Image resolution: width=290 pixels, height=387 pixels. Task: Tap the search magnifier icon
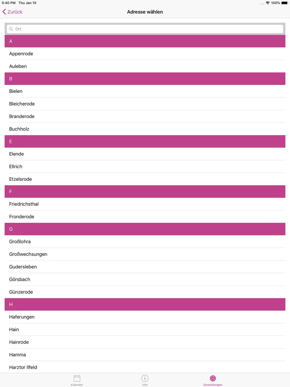[11, 29]
